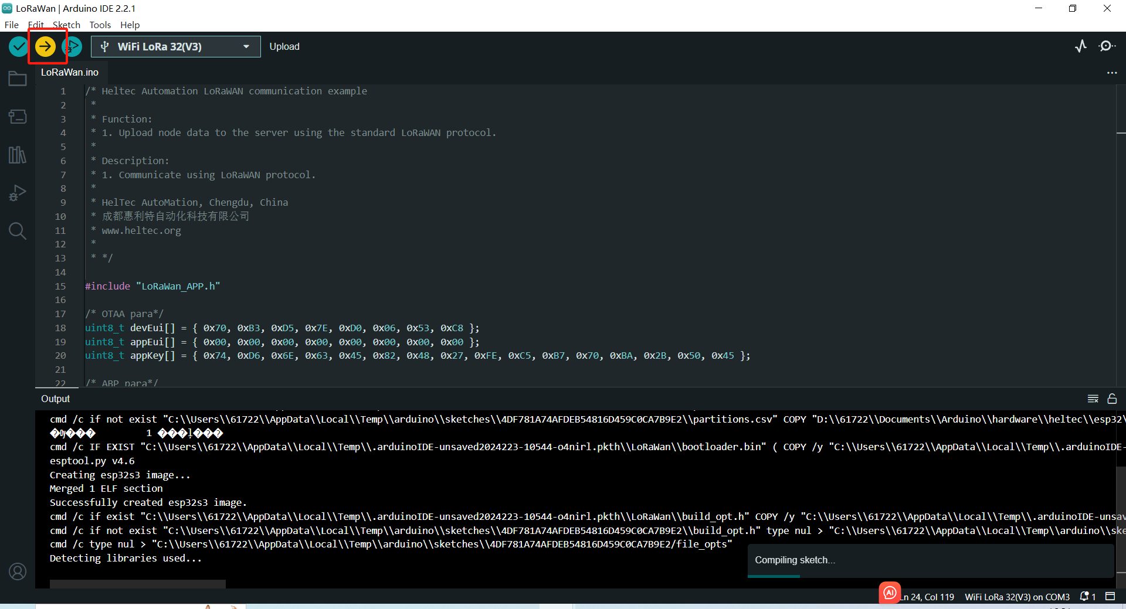Click the yellow Upload arrow button
Screen dimensions: 1126x609
45,46
